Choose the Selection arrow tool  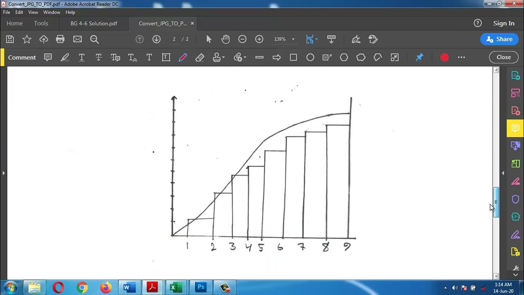pyautogui.click(x=209, y=39)
